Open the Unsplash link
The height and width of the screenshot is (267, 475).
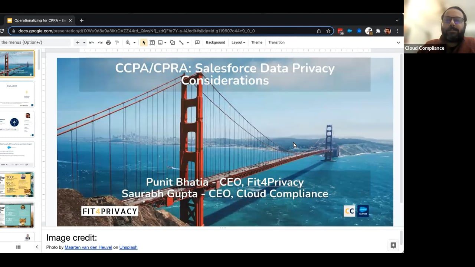coord(128,247)
